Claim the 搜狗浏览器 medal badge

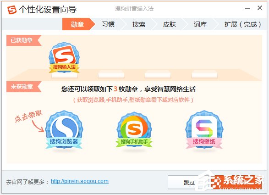click(64, 129)
